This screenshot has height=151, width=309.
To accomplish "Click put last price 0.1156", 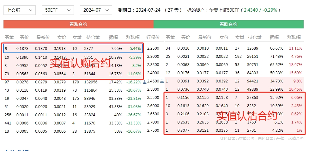I will pyautogui.click(x=203, y=98).
